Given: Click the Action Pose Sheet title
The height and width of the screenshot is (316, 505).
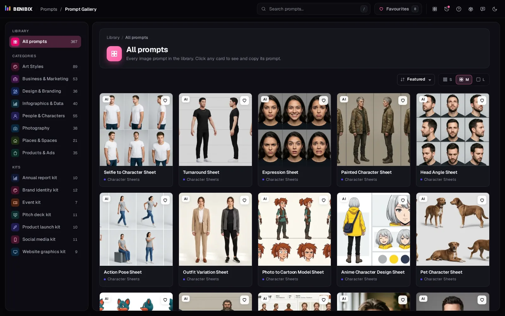Looking at the screenshot, I should [123, 272].
